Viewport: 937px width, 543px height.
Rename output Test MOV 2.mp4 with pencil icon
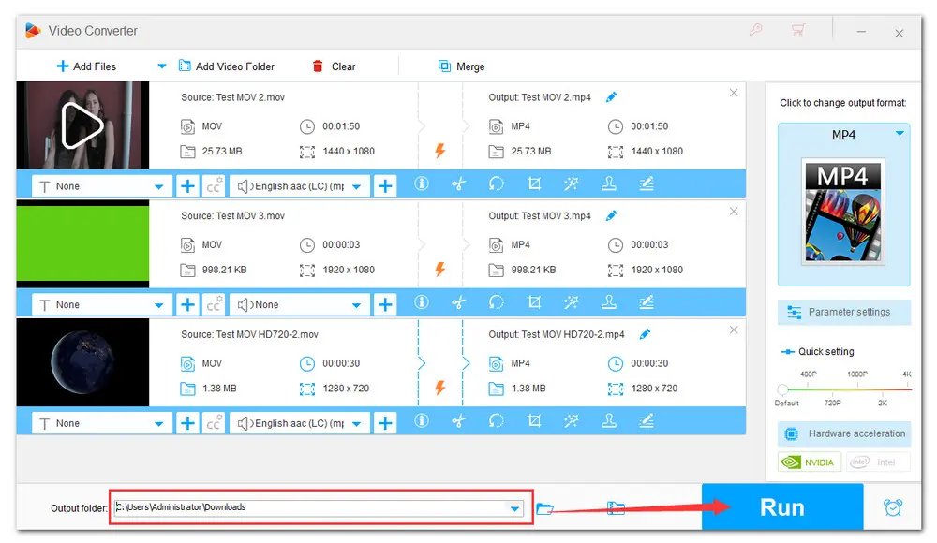612,97
